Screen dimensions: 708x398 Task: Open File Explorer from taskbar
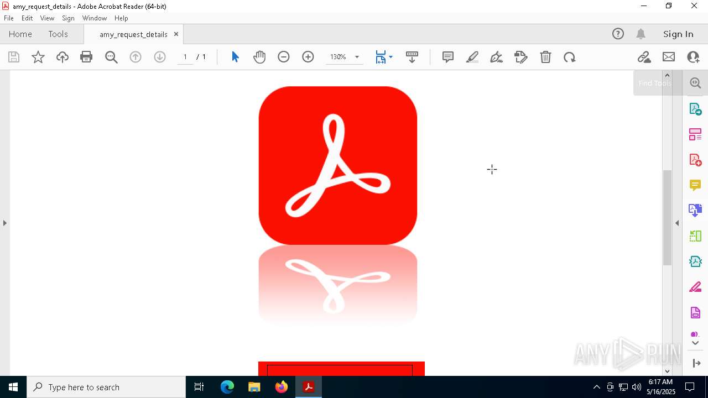point(254,387)
